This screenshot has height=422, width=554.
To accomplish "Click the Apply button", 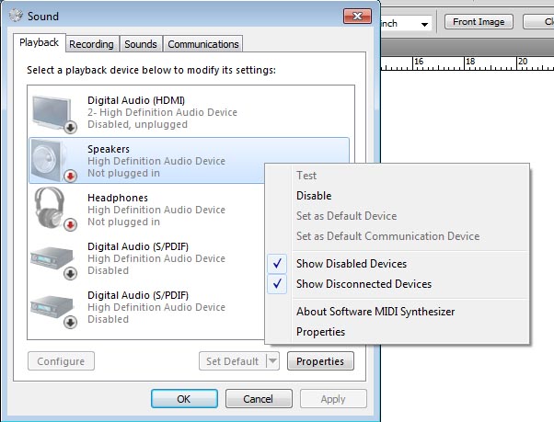I will click(x=333, y=399).
